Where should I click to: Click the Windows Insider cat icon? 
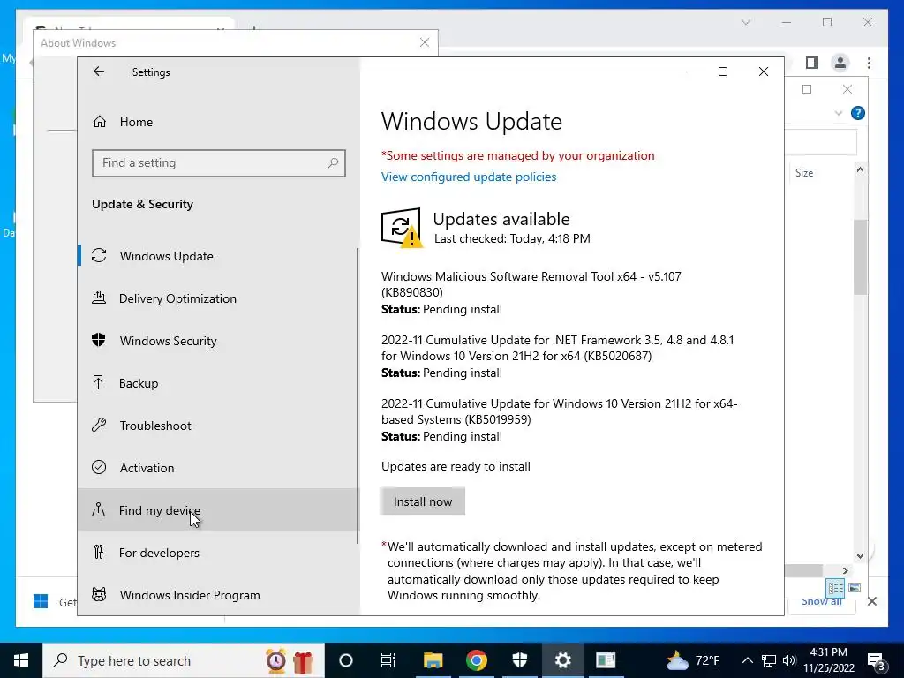tap(99, 594)
